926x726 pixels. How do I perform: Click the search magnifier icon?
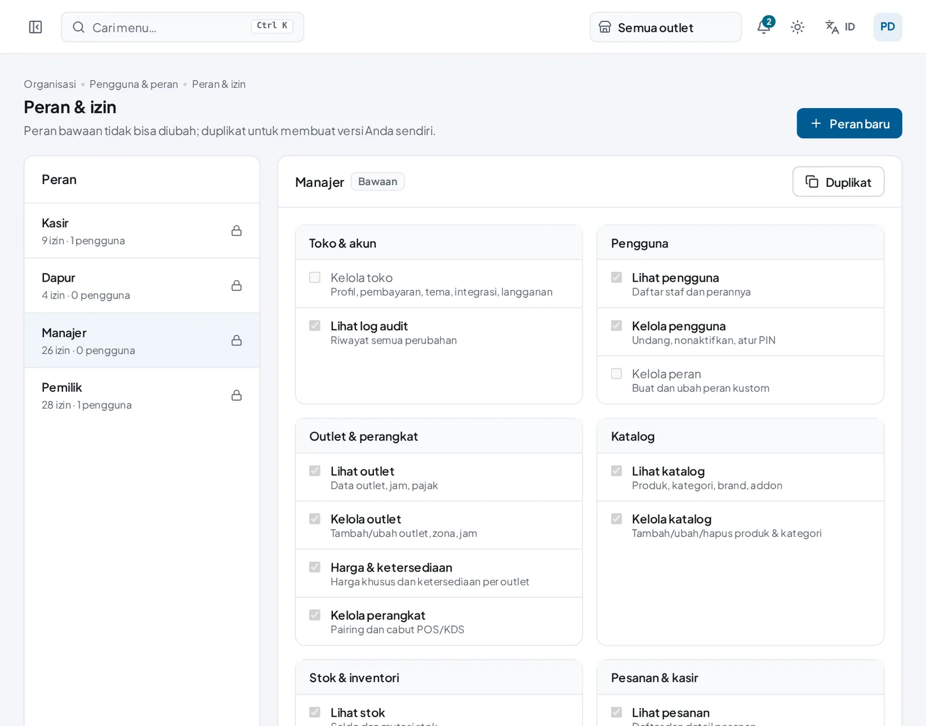click(x=79, y=27)
